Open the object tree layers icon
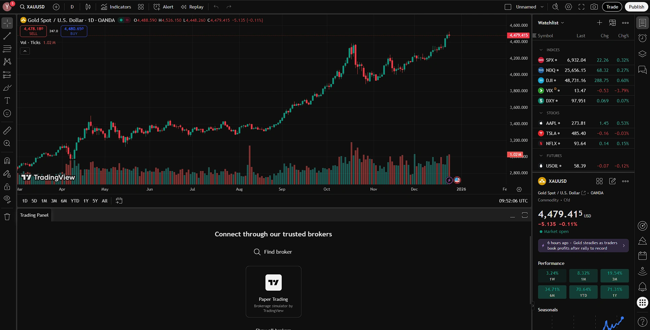This screenshot has width=650, height=330. pyautogui.click(x=643, y=54)
